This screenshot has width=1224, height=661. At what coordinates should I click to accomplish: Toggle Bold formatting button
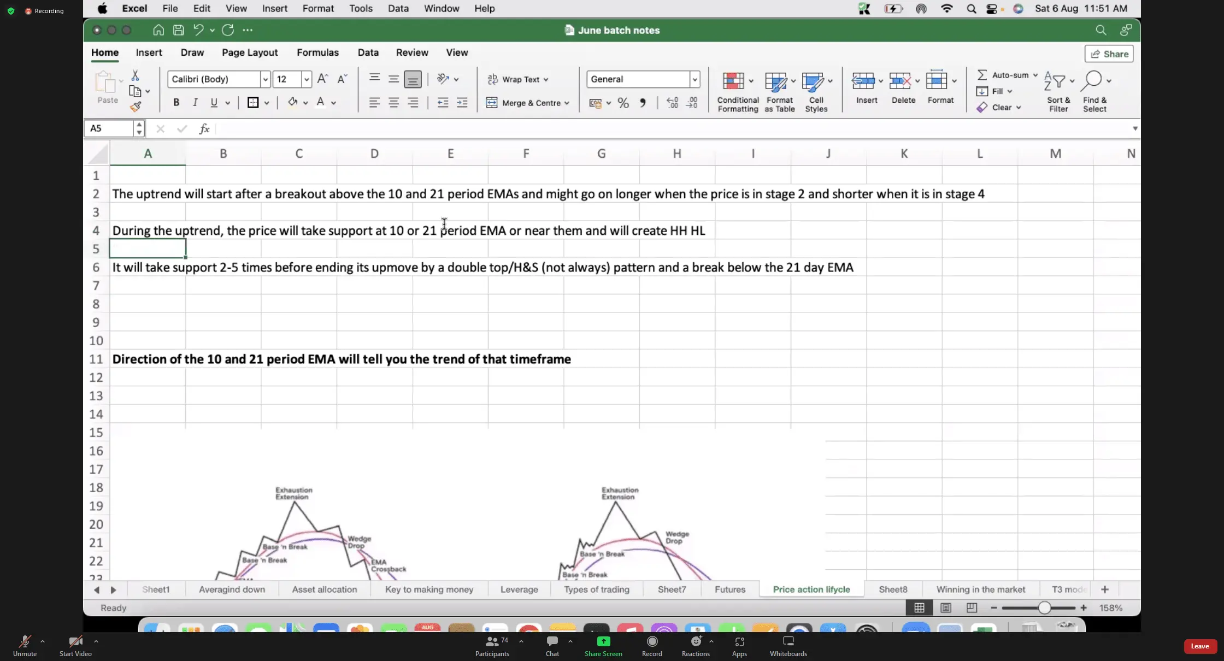[176, 102]
